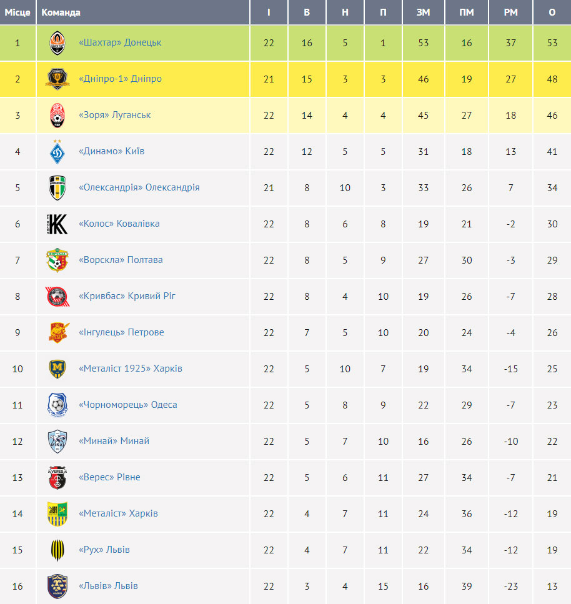The image size is (571, 604).
Task: Click the Kolos Kovalivka K logo
Action: pos(57,224)
